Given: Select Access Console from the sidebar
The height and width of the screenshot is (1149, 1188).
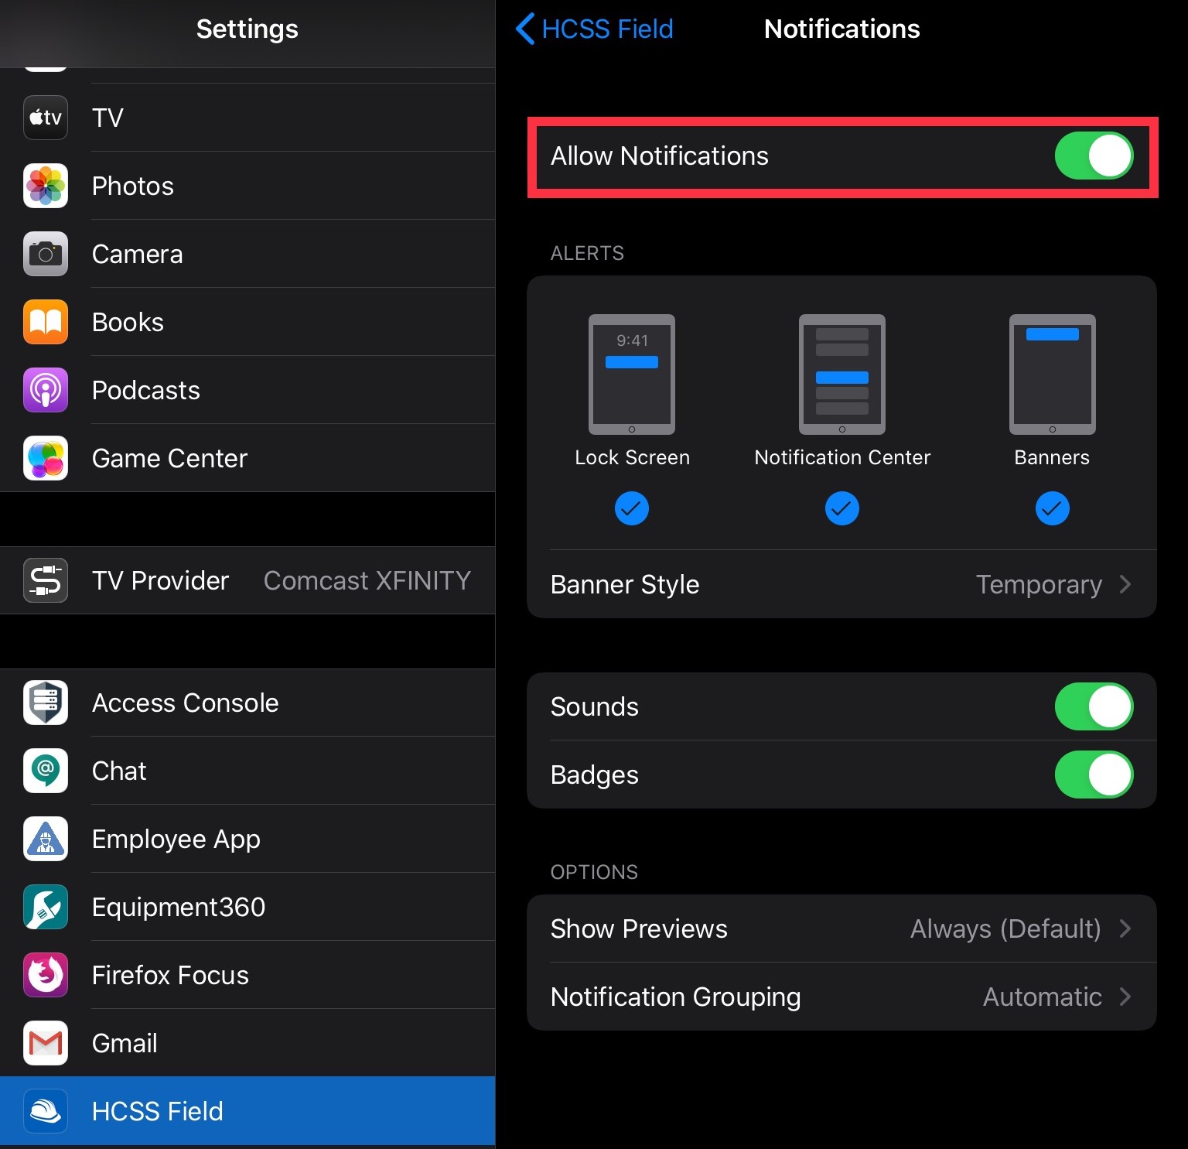Looking at the screenshot, I should pos(186,703).
